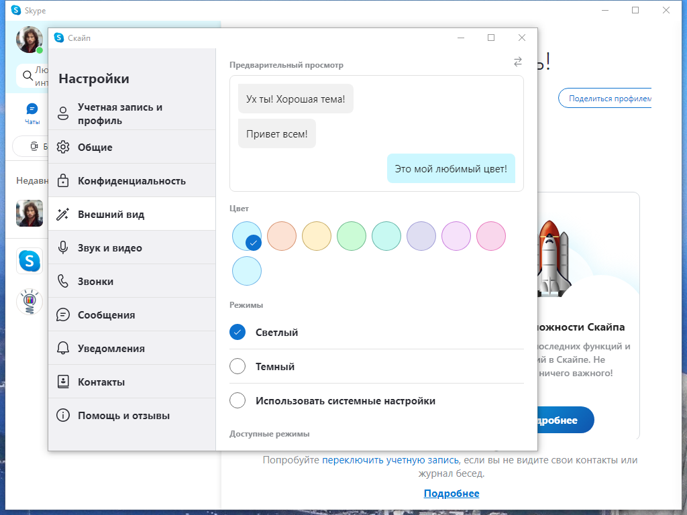Open Audio and video settings (Звук и видео)
The height and width of the screenshot is (515, 687).
(x=132, y=248)
